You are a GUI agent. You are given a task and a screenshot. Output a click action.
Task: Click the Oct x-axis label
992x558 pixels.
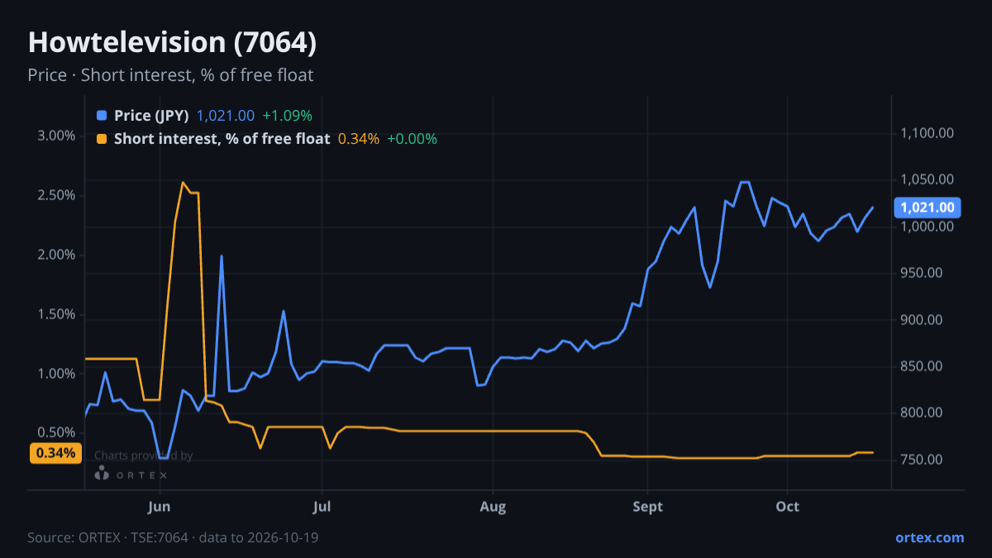click(788, 507)
